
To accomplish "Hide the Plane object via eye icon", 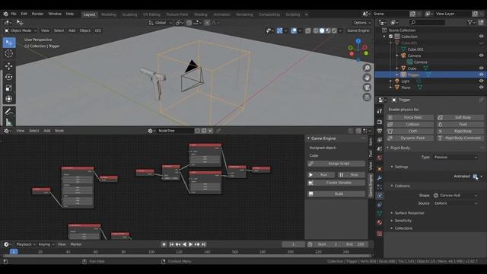I will click(481, 88).
